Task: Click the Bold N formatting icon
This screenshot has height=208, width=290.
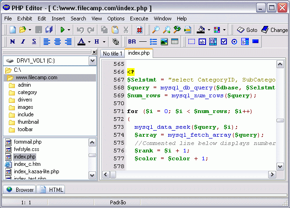Action: point(13,42)
